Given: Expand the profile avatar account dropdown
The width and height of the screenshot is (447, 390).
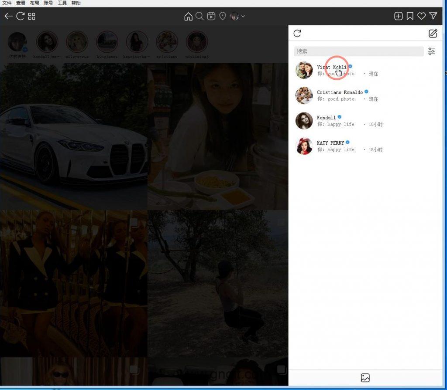Looking at the screenshot, I should pyautogui.click(x=237, y=16).
